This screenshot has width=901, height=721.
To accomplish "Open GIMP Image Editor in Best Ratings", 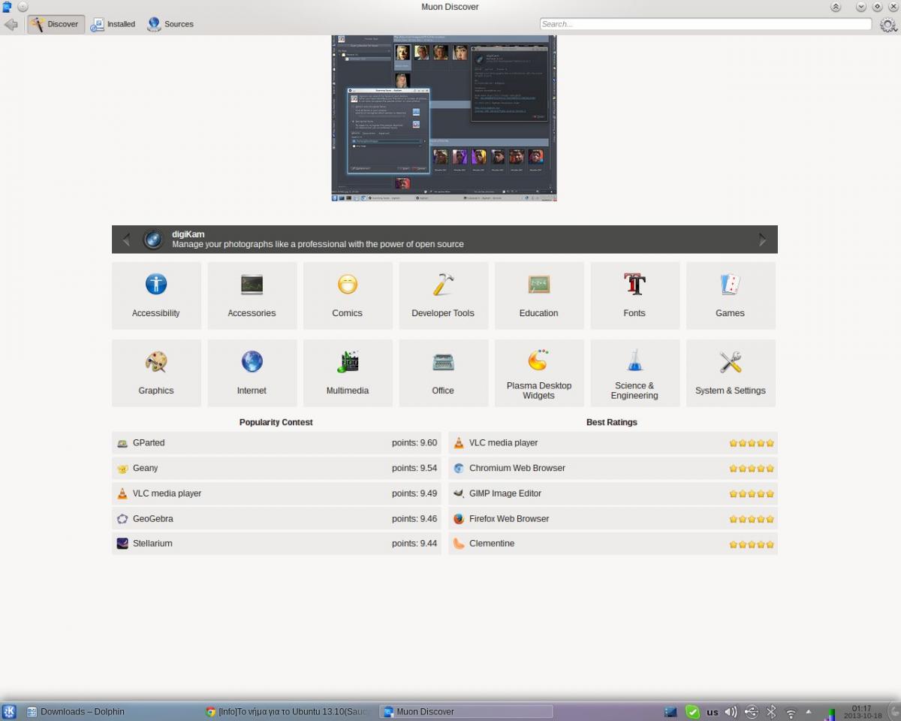I will pos(613,493).
